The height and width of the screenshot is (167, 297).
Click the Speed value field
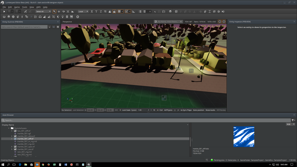click(x=142, y=110)
